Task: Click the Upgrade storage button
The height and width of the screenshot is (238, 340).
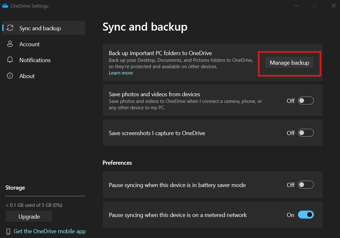Action: click(29, 216)
